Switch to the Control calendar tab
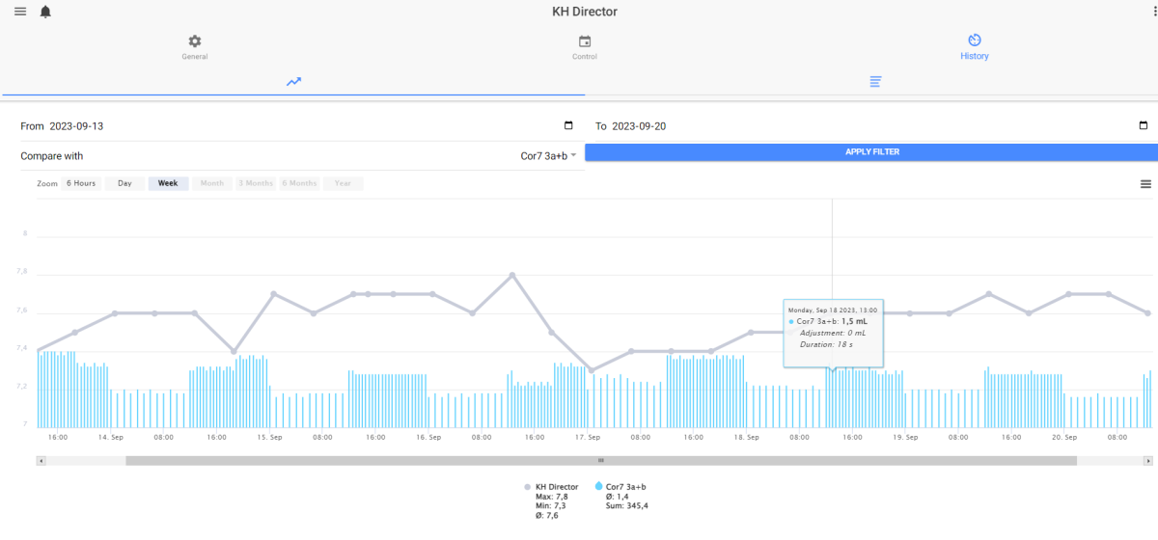 click(585, 47)
